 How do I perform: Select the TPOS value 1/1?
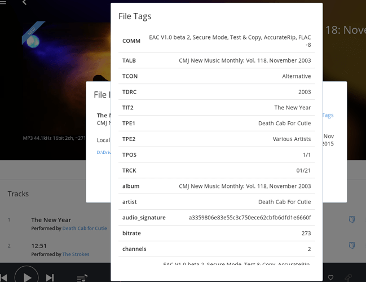307,155
